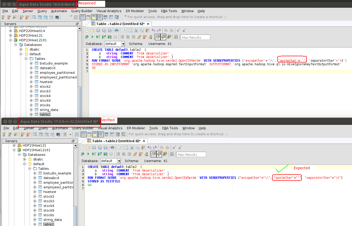Restore the Servers panel in the bottom window
352x226 pixels.
(73, 141)
